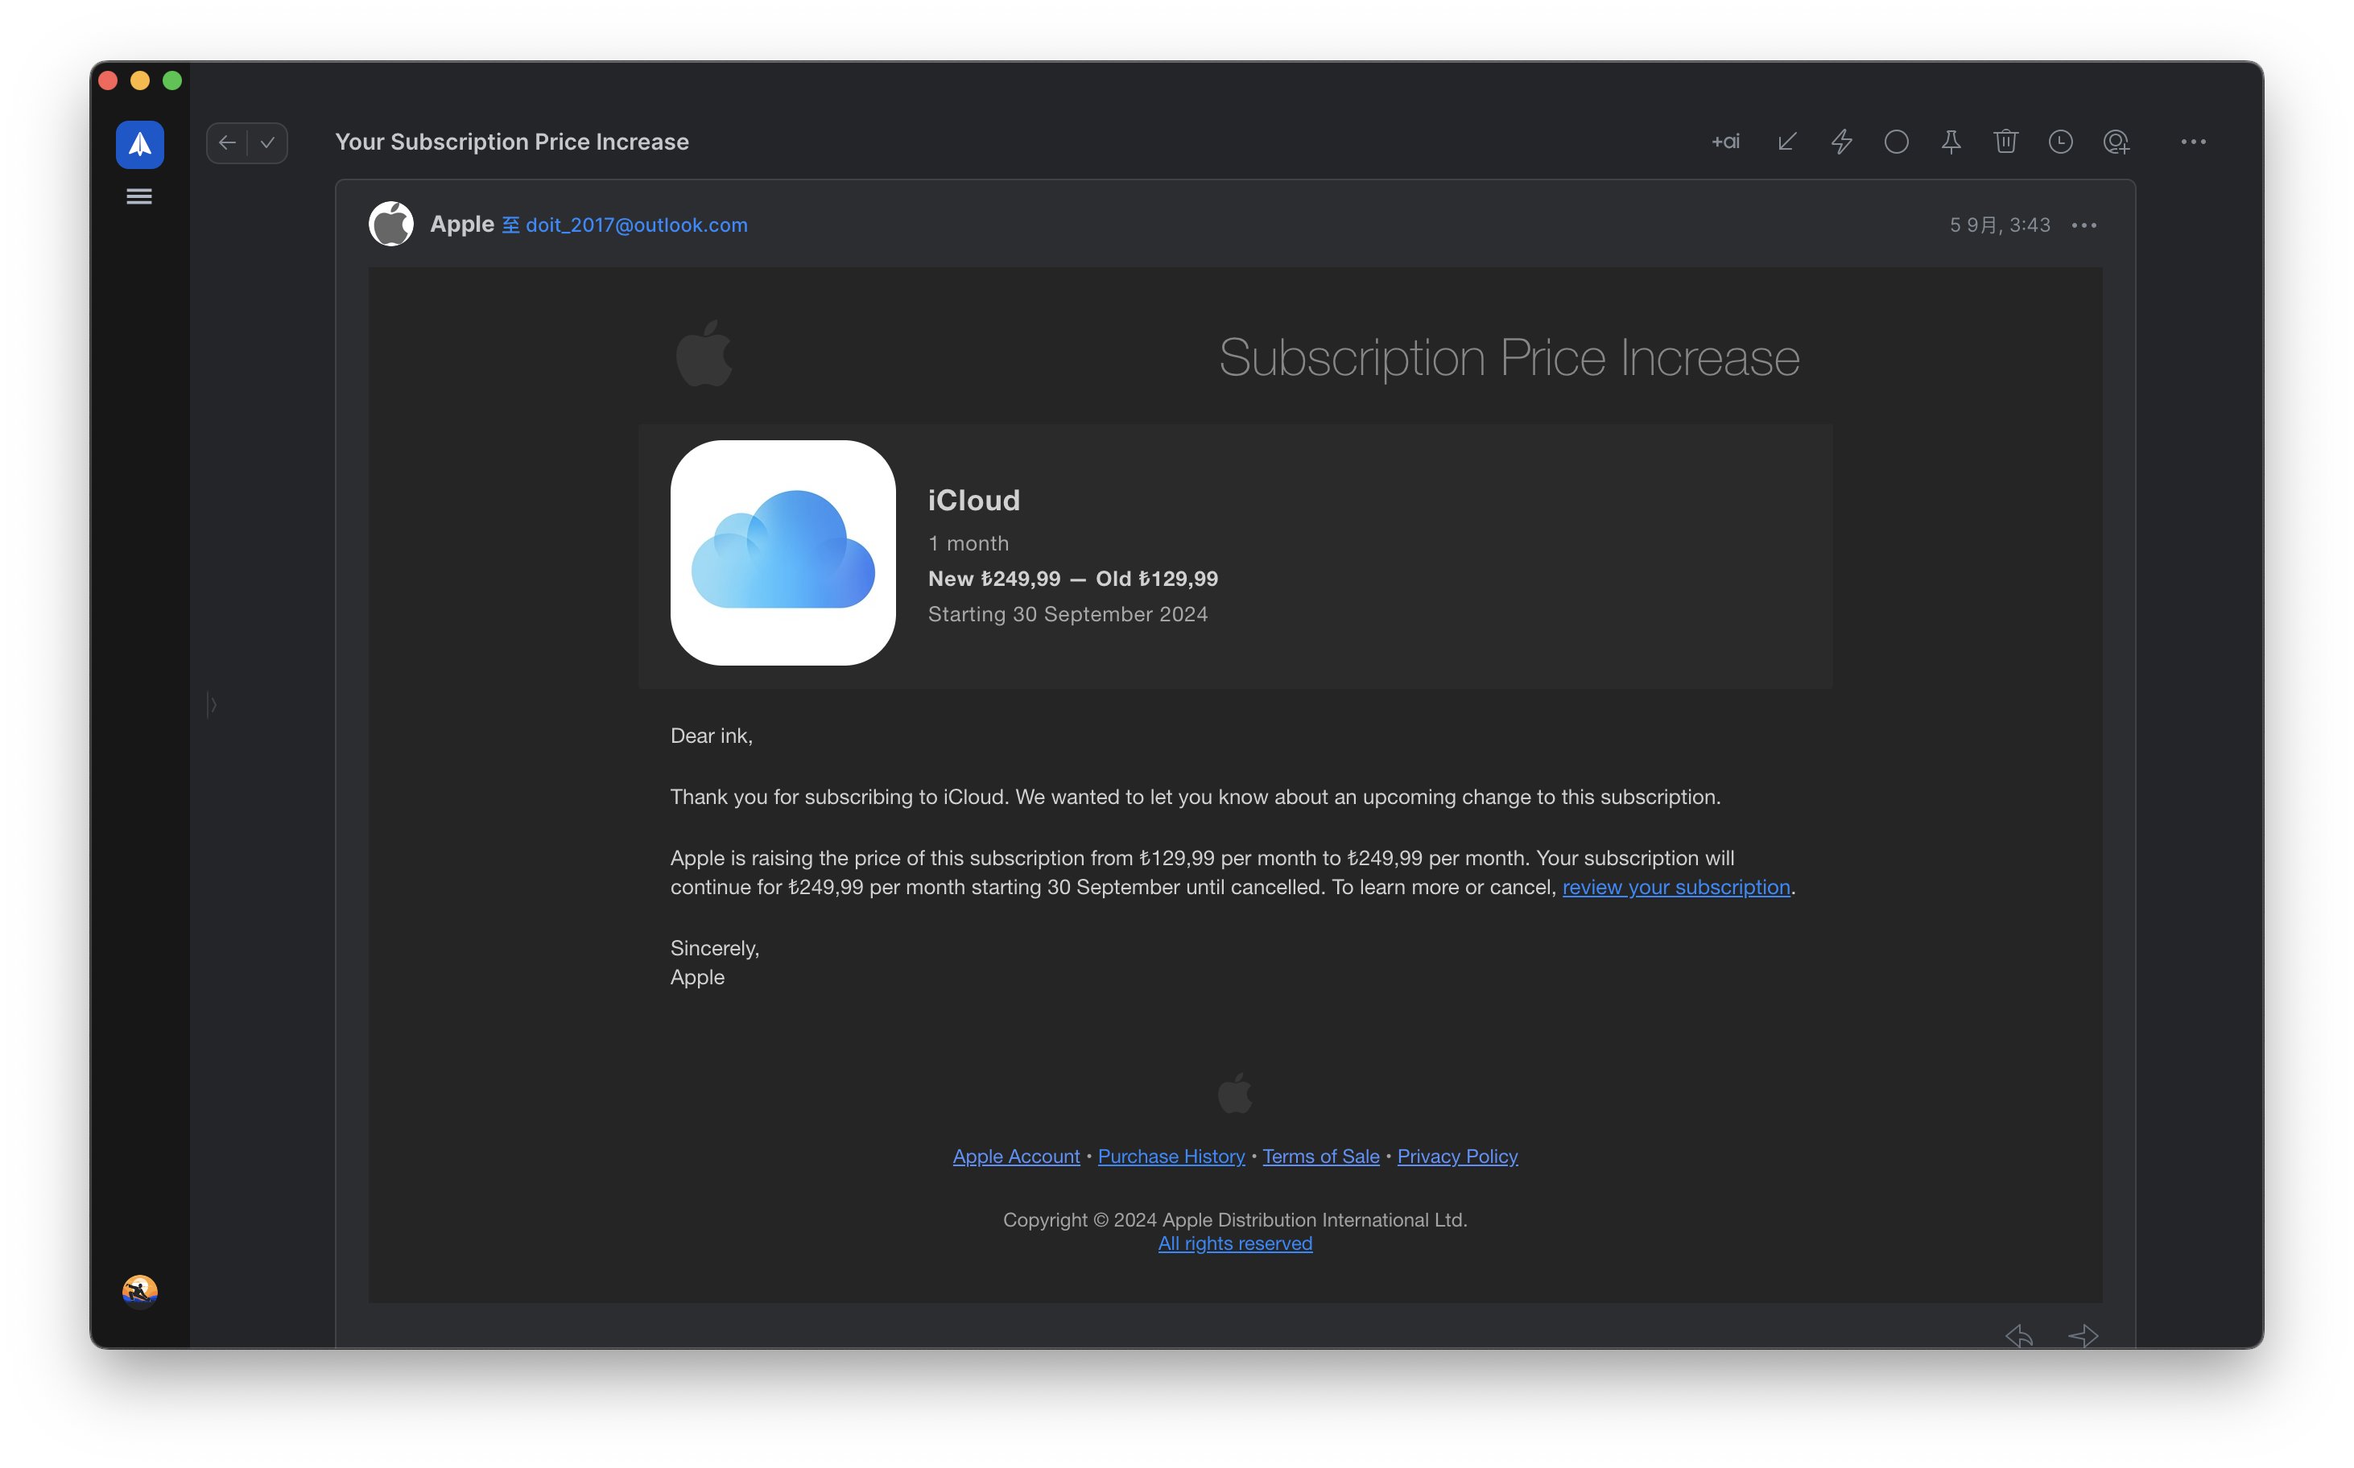Expand the collapsed left panel chevron
The height and width of the screenshot is (1468, 2354).
point(213,704)
